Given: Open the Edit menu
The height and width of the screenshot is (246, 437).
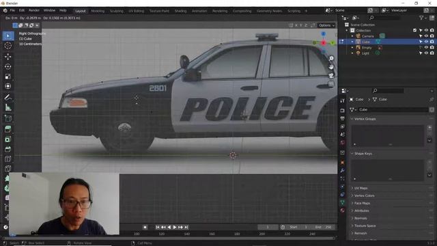Looking at the screenshot, I should (x=22, y=10).
